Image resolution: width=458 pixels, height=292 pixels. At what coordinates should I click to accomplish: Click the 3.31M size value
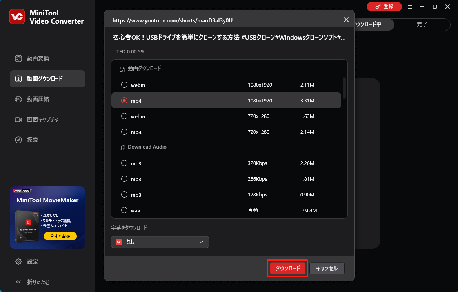[307, 100]
